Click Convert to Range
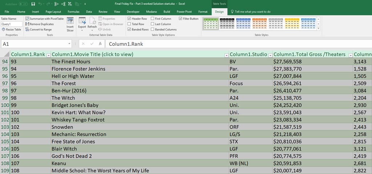 (39, 30)
